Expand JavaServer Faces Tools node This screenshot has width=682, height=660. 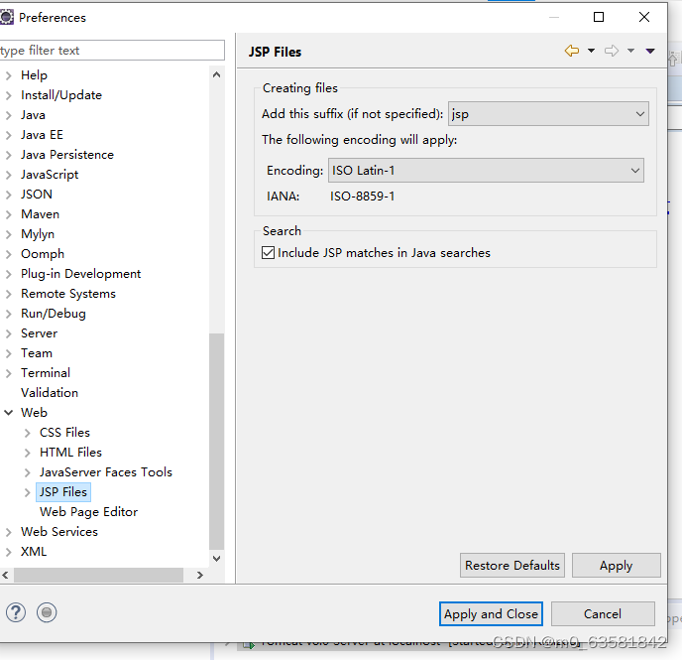(x=27, y=472)
